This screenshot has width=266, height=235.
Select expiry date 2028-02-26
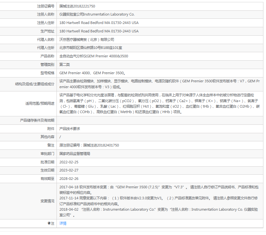click(69, 179)
